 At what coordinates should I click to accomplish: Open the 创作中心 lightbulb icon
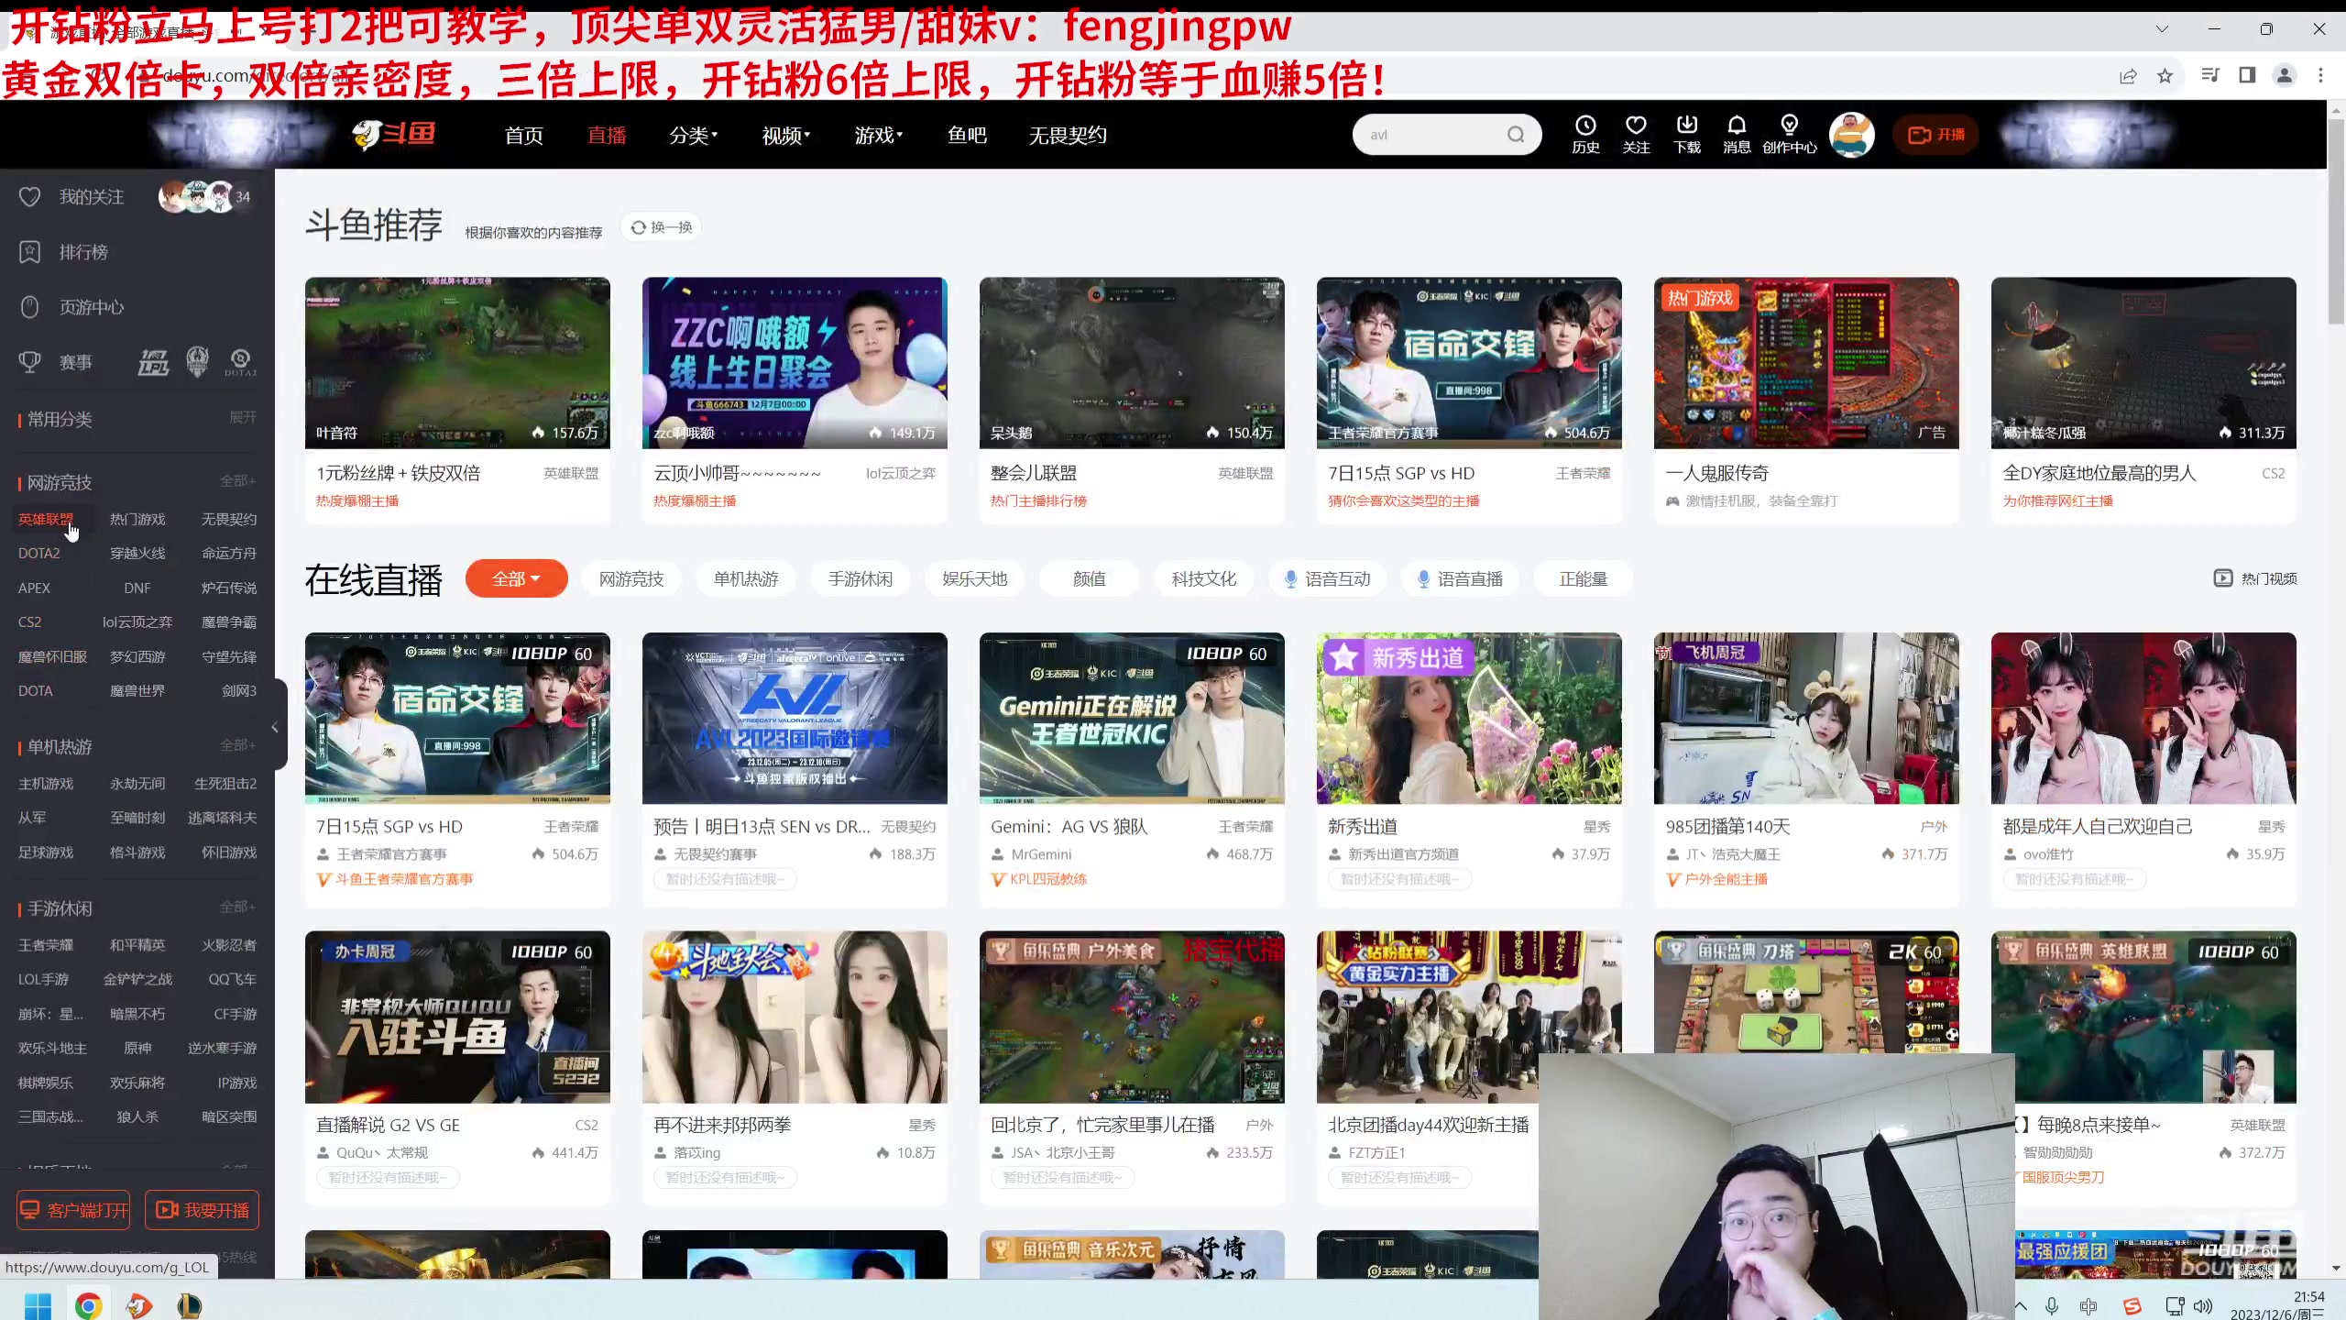pos(1789,134)
